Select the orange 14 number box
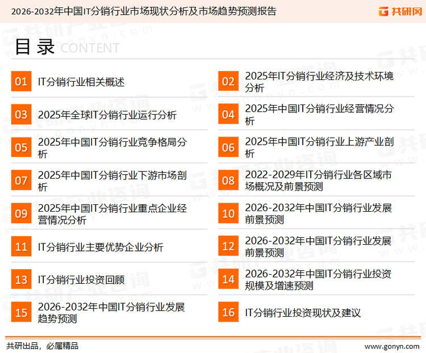 point(228,279)
